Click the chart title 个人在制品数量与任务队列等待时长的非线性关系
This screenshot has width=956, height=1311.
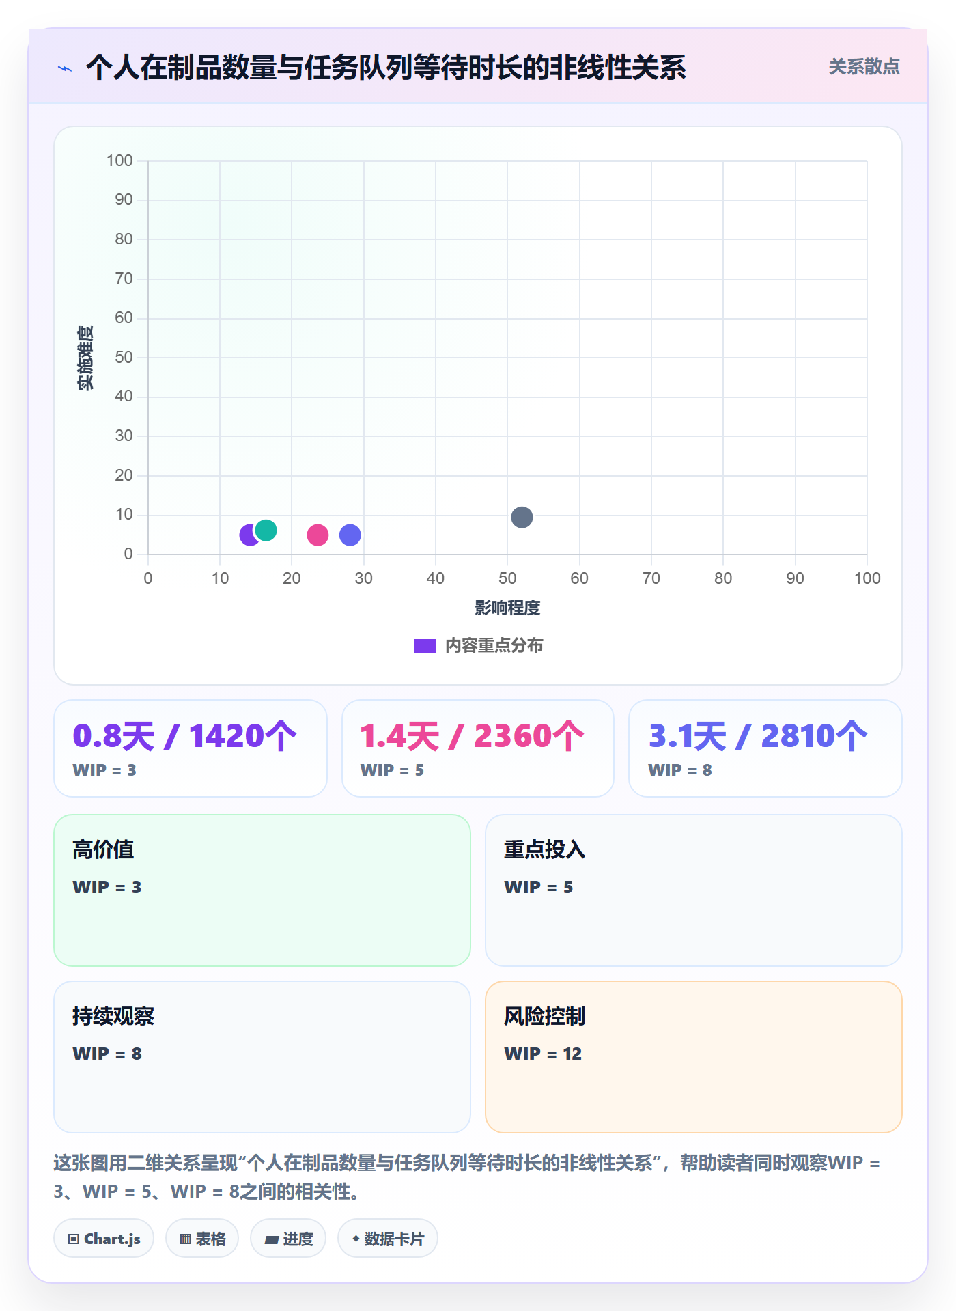386,67
